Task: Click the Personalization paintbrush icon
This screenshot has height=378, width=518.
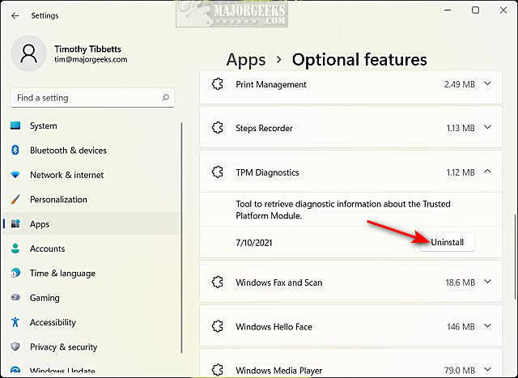Action: pos(15,199)
